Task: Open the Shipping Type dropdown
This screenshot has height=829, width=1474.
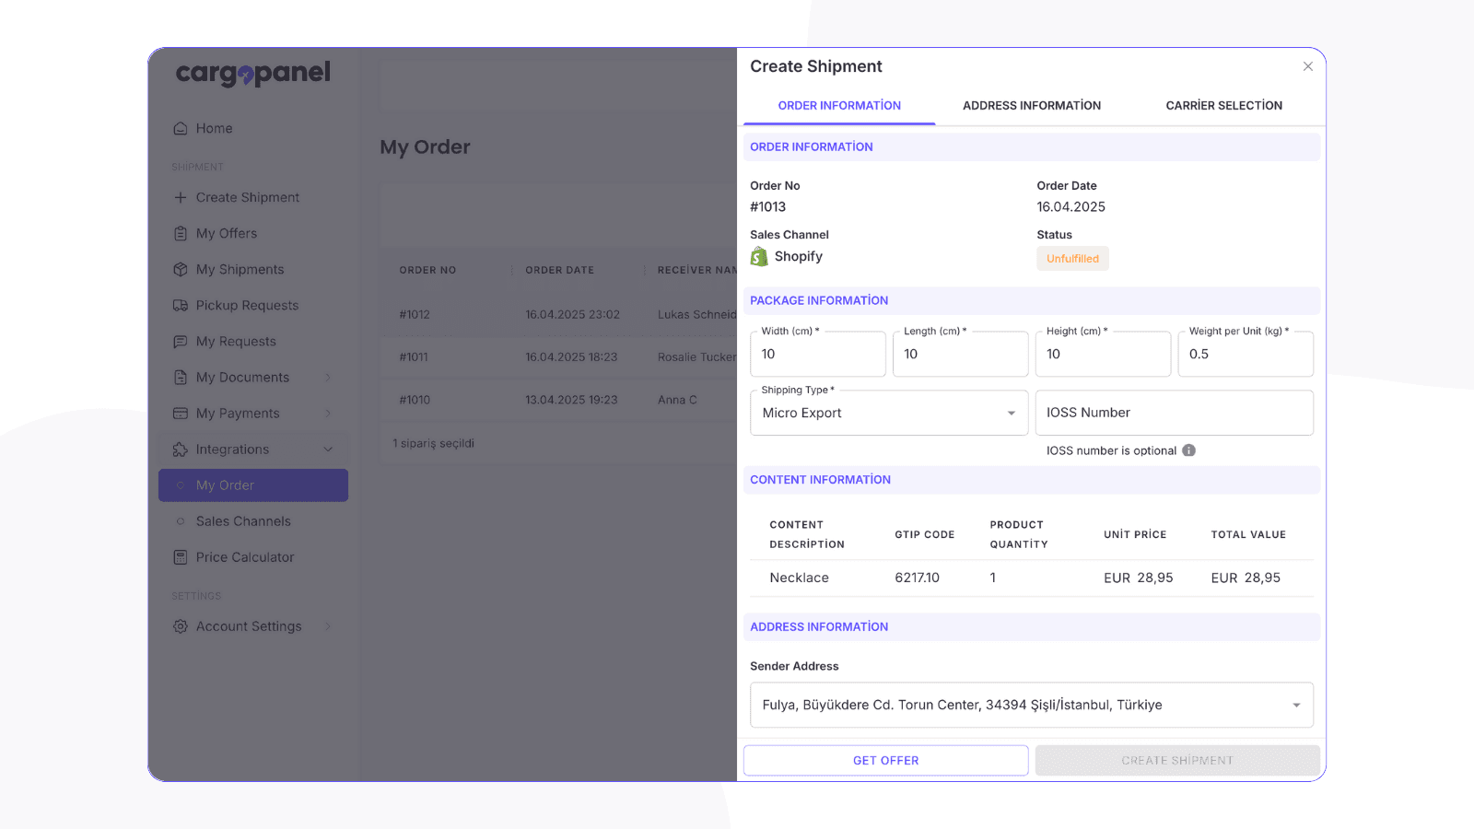Action: [x=888, y=414]
